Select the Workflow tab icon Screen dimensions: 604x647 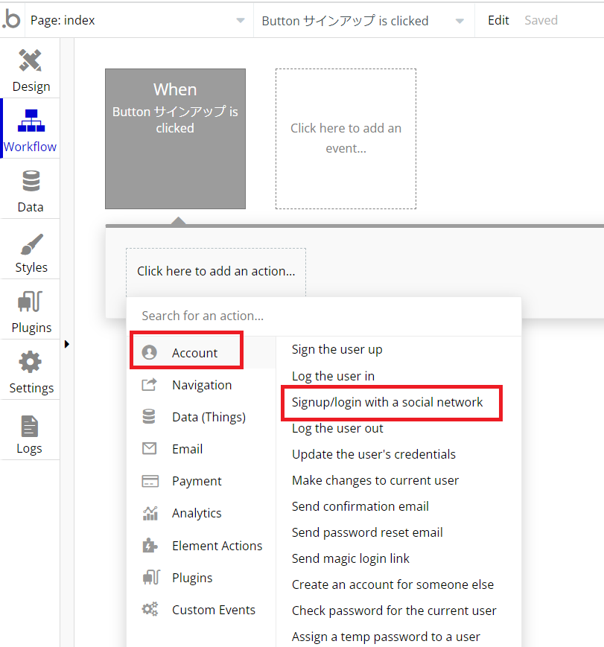click(31, 121)
